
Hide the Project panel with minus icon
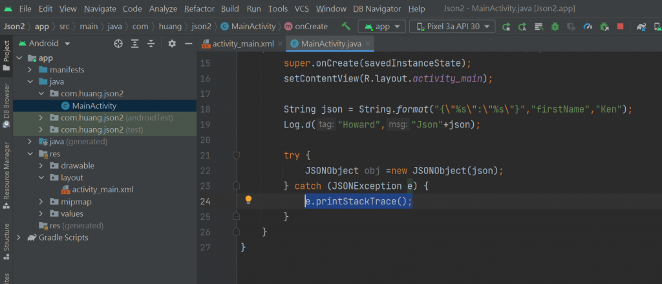pyautogui.click(x=188, y=43)
